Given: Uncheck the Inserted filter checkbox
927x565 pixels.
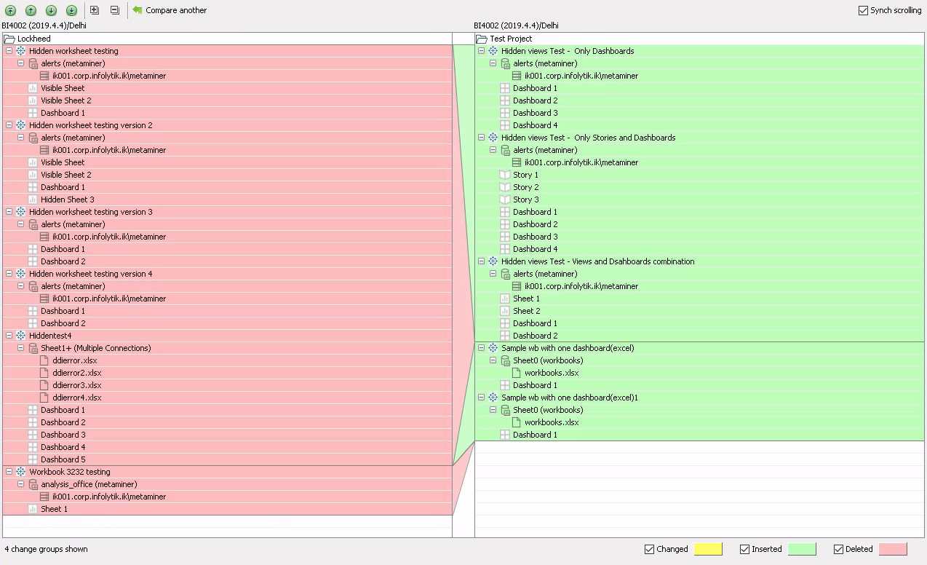Looking at the screenshot, I should (745, 549).
